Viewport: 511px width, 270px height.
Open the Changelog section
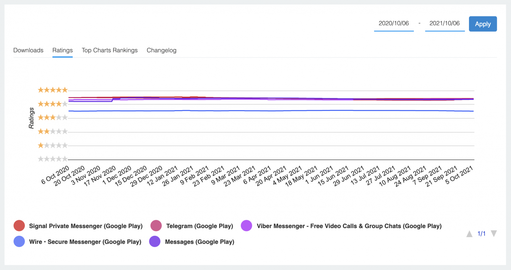162,50
